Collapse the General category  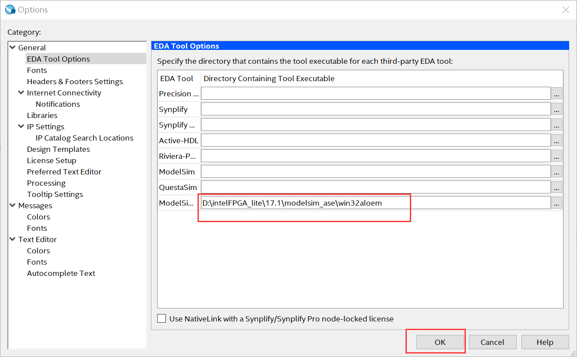[x=13, y=47]
